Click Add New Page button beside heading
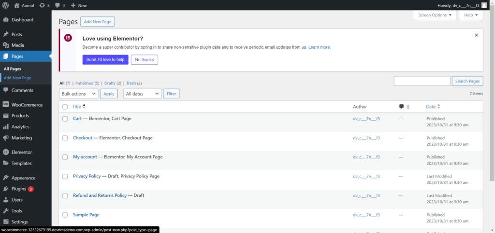This screenshot has width=495, height=233. (x=98, y=22)
